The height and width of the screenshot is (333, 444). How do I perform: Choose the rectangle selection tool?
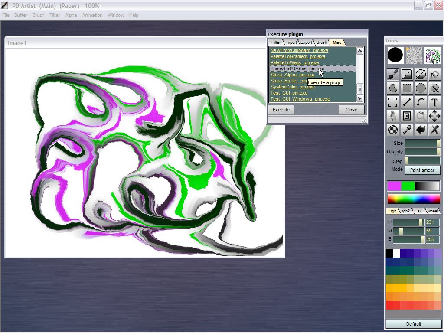point(407,88)
